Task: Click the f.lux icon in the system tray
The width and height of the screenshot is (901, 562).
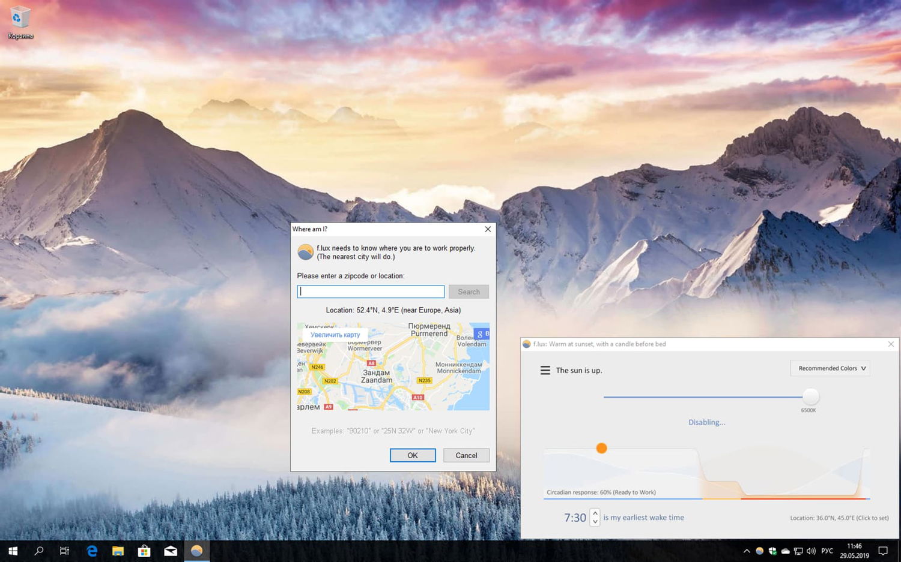Action: (760, 551)
